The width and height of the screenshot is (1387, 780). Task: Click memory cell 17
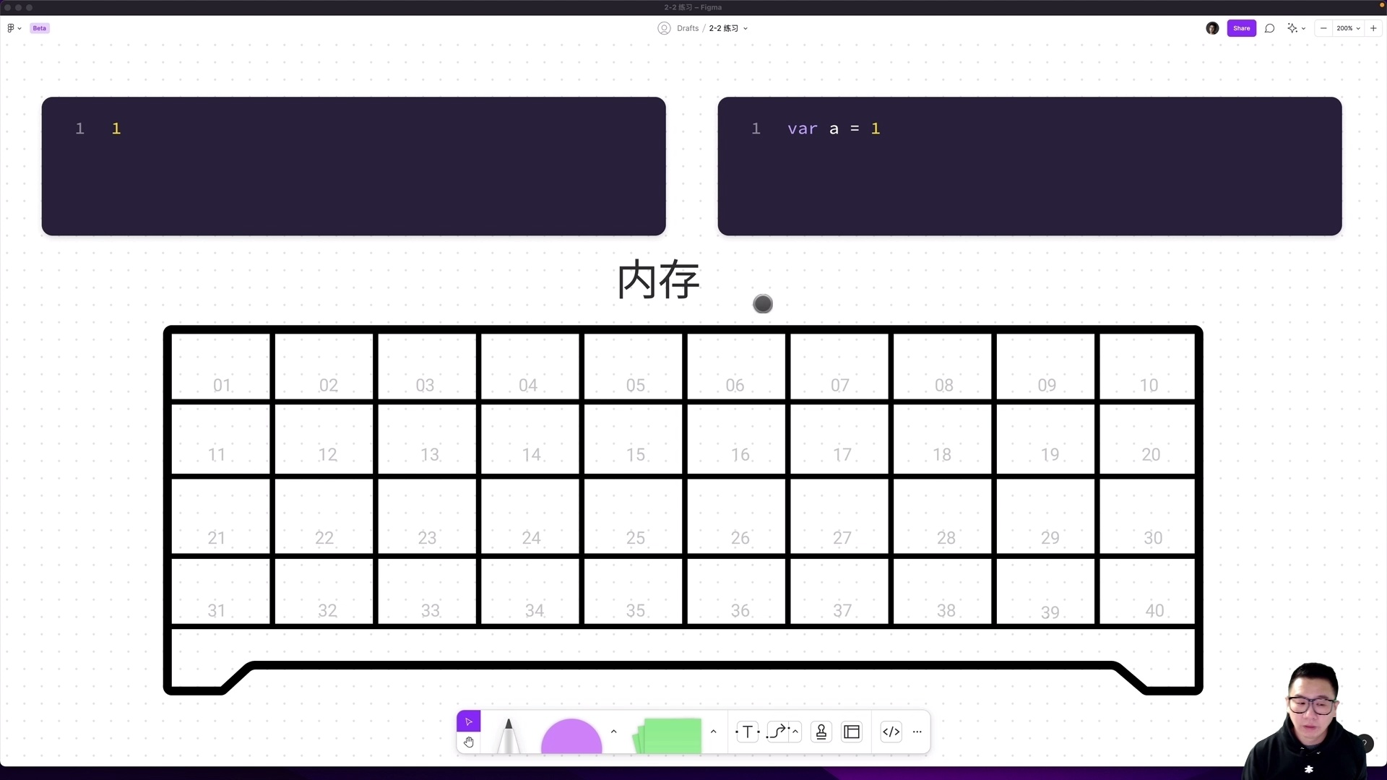tap(839, 439)
